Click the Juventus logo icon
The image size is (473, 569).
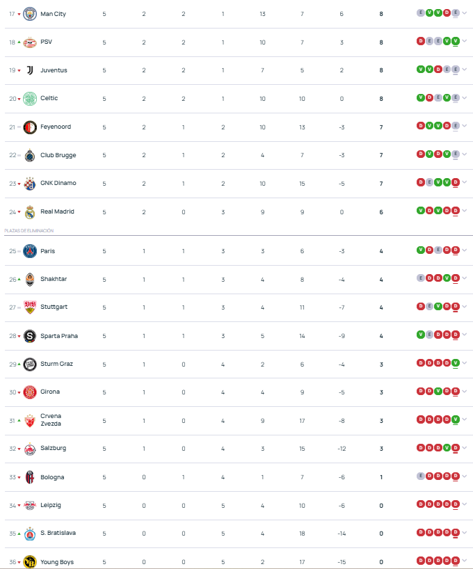pos(30,70)
